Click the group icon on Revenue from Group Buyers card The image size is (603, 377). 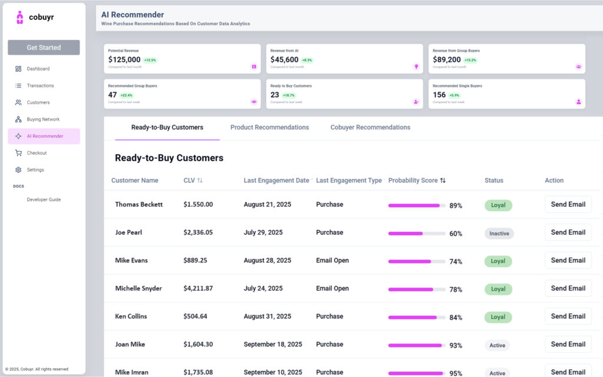click(x=578, y=66)
